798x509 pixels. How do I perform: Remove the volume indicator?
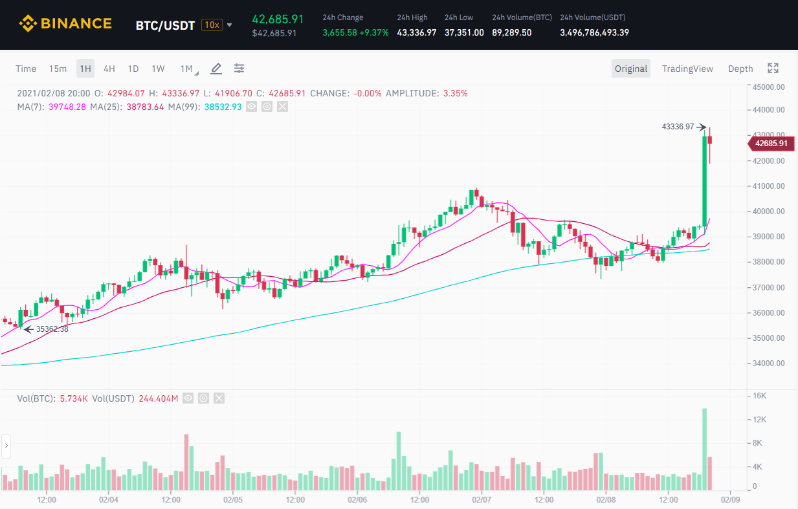tap(219, 398)
